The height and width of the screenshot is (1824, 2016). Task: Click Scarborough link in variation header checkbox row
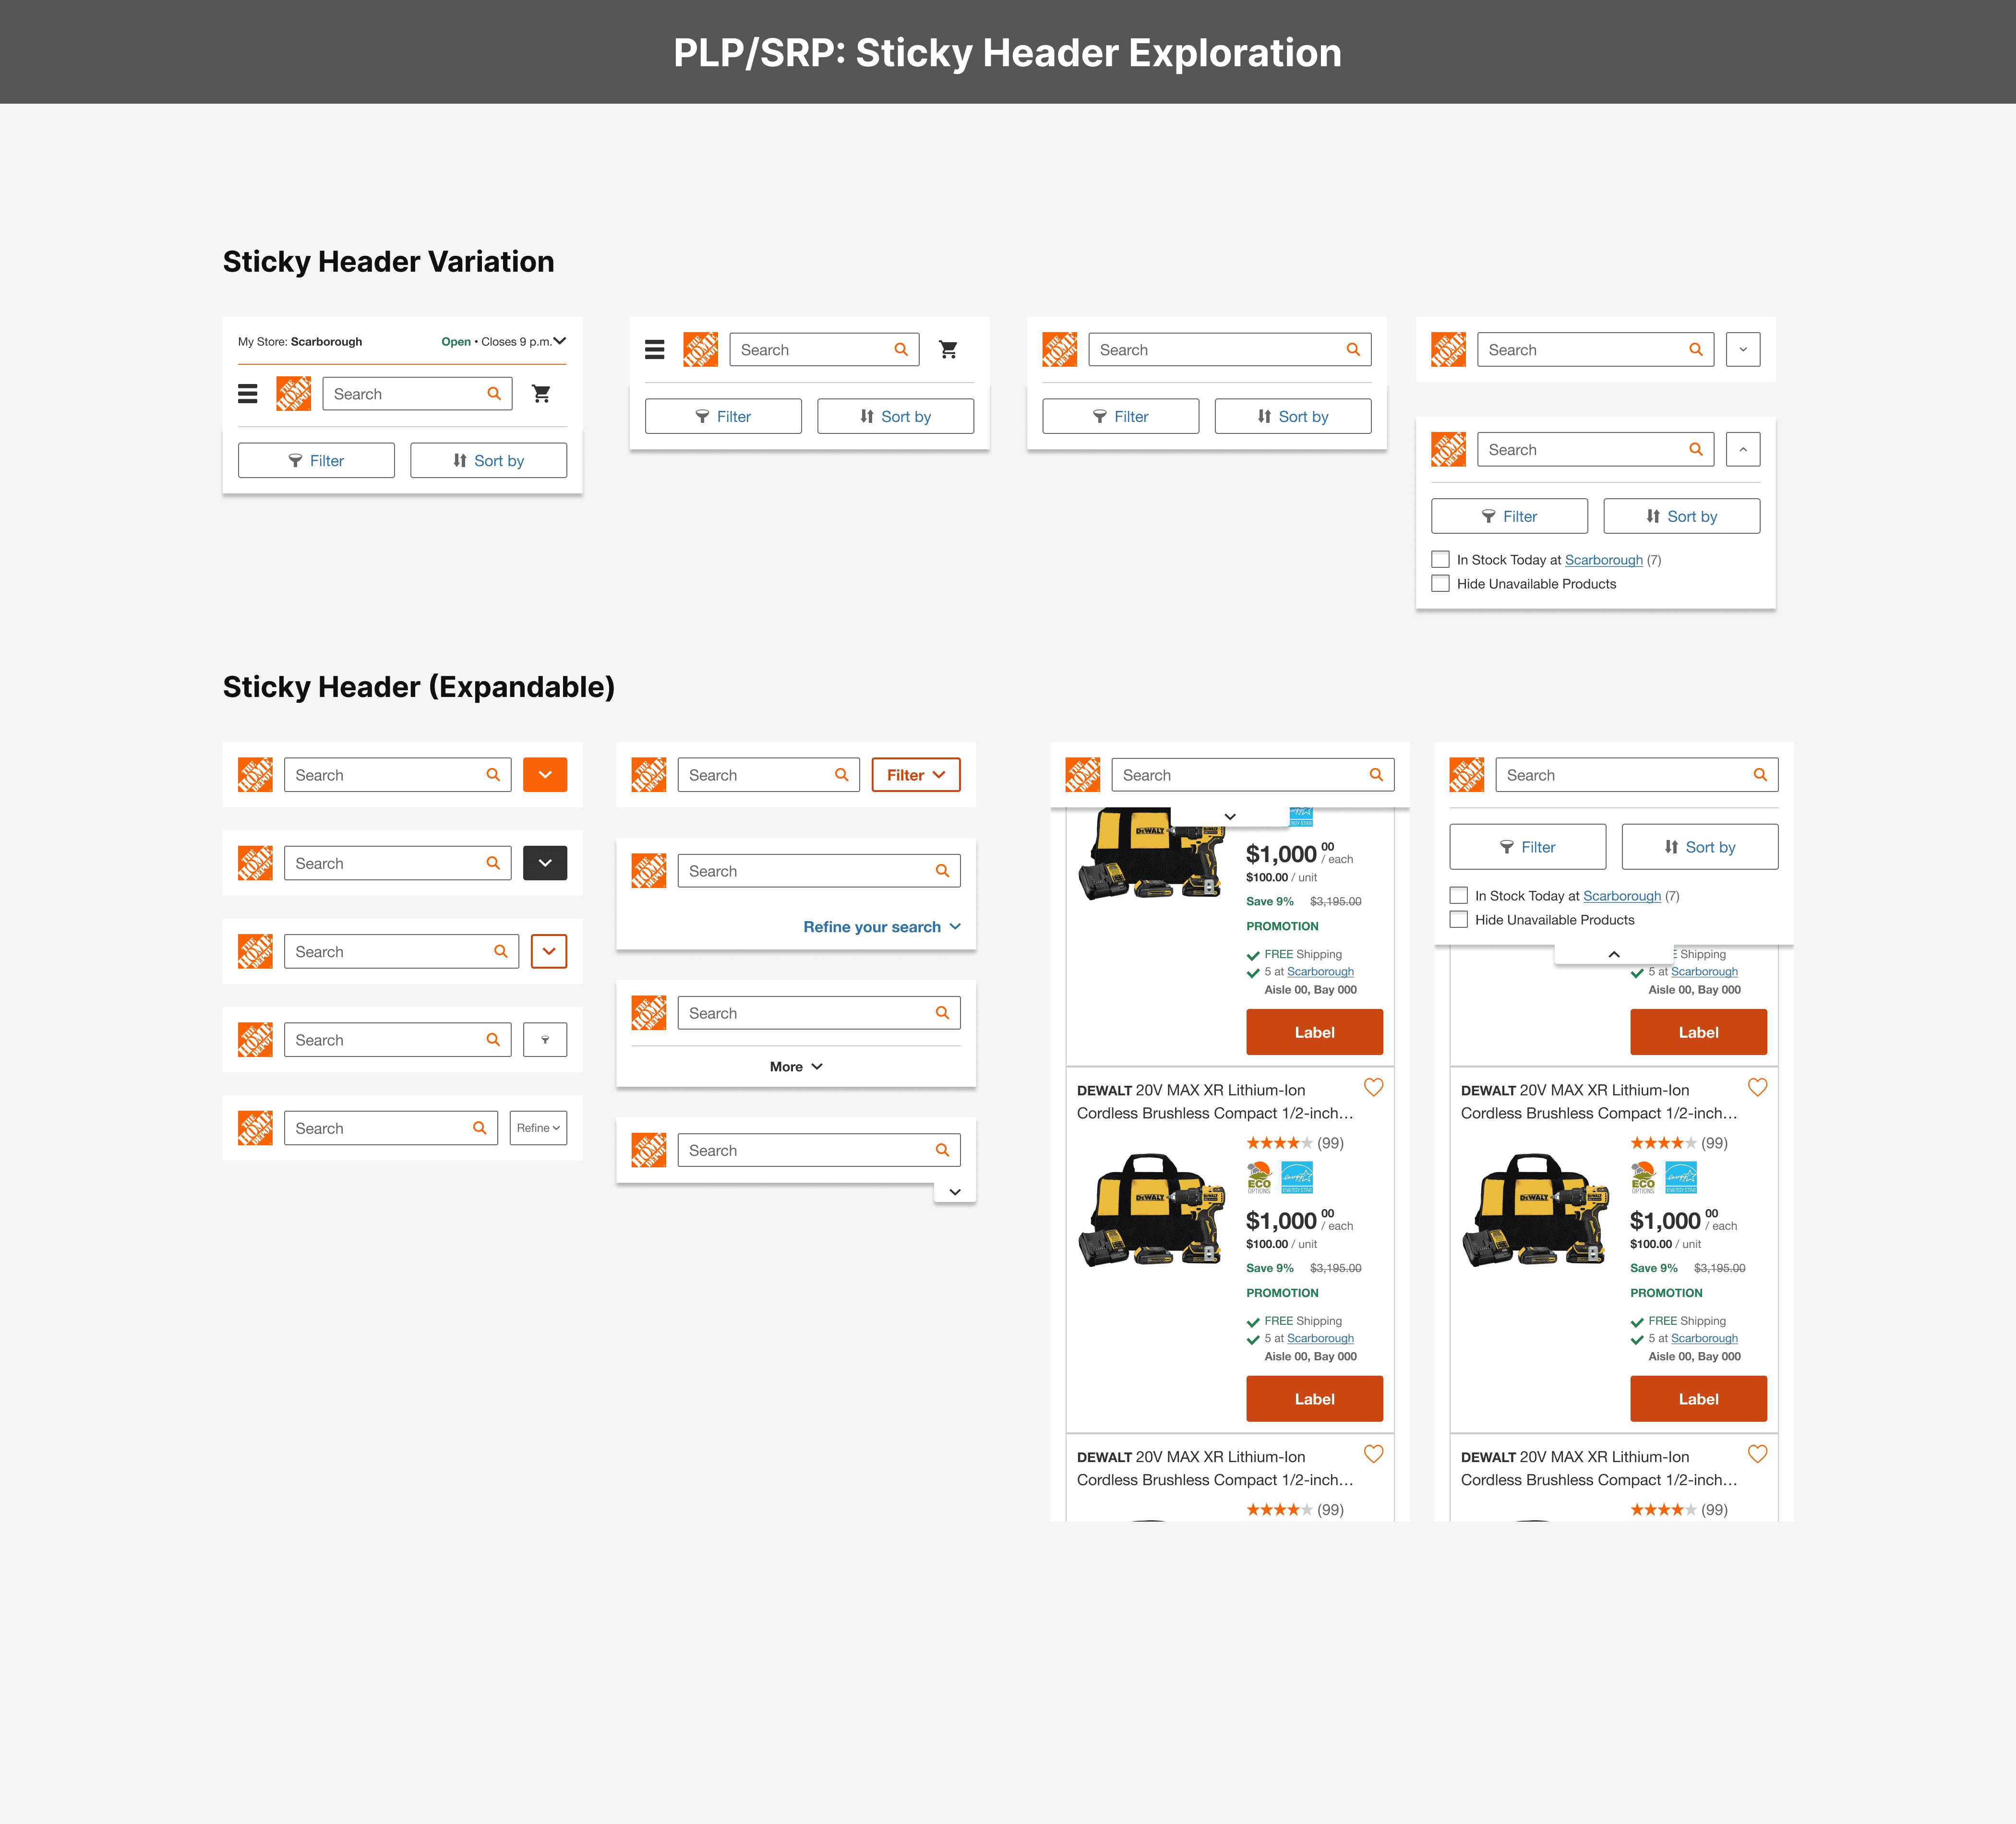pyautogui.click(x=1603, y=560)
